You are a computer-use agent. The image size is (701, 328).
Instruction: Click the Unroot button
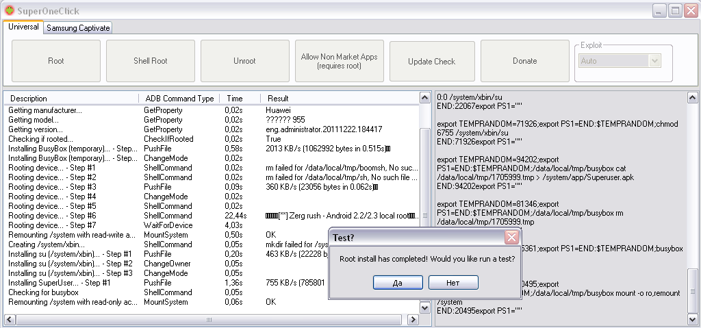pos(244,61)
